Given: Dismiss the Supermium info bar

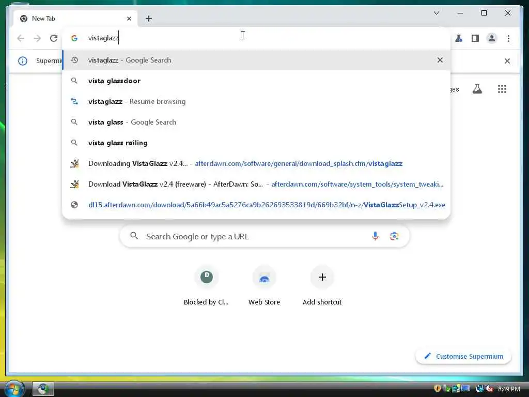Looking at the screenshot, I should 507,61.
